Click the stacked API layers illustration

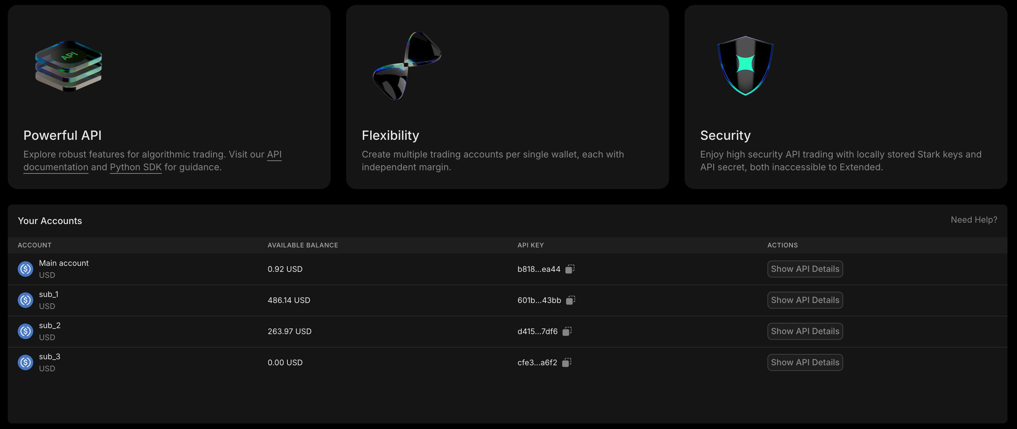[69, 66]
